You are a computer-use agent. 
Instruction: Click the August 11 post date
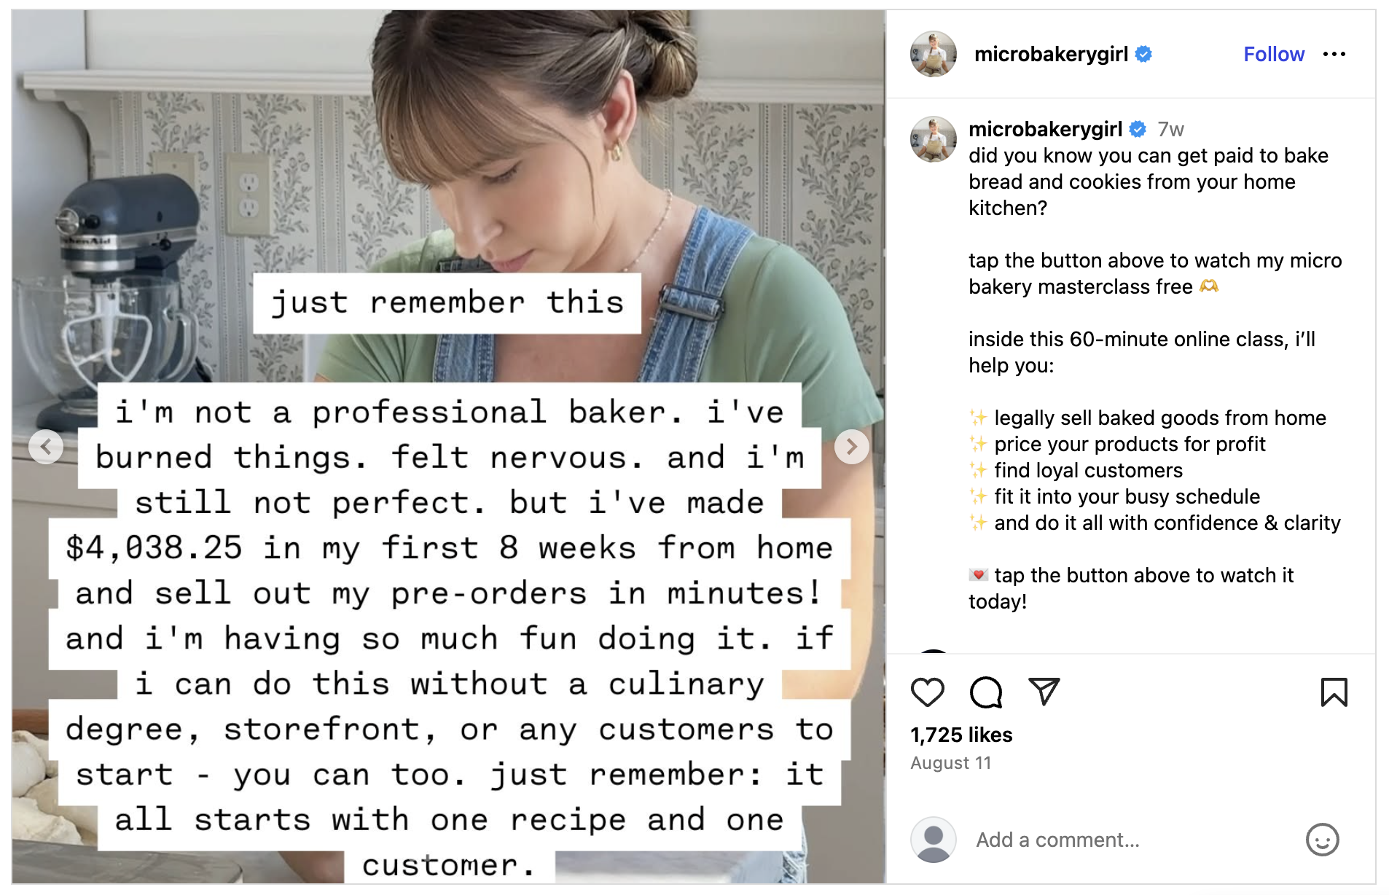tap(950, 763)
